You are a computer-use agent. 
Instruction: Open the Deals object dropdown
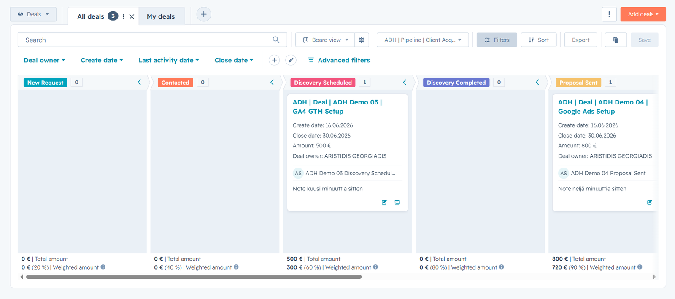[33, 14]
